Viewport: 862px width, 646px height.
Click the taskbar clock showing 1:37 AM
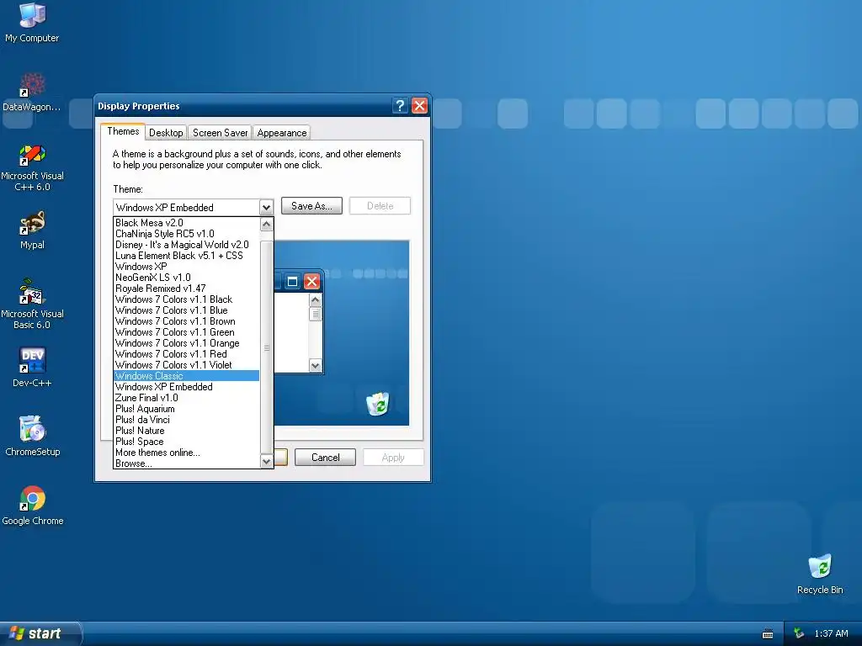tap(831, 634)
